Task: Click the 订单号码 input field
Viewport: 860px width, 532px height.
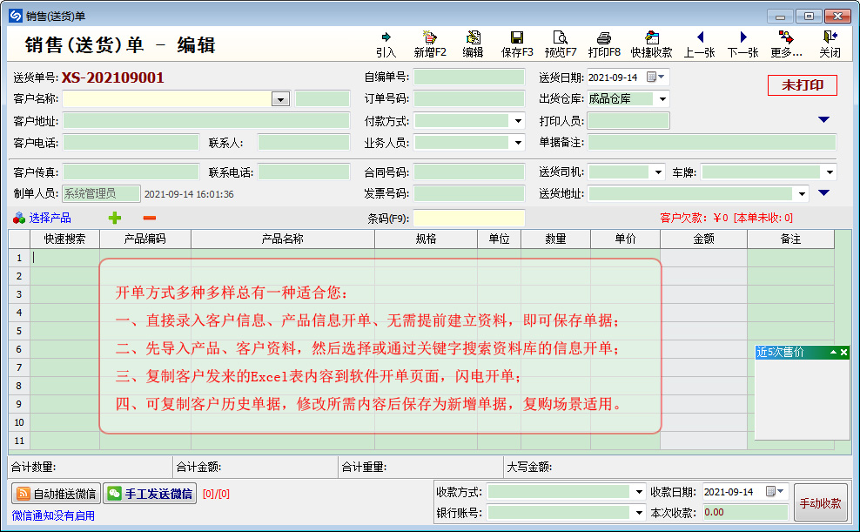Action: pyautogui.click(x=469, y=98)
